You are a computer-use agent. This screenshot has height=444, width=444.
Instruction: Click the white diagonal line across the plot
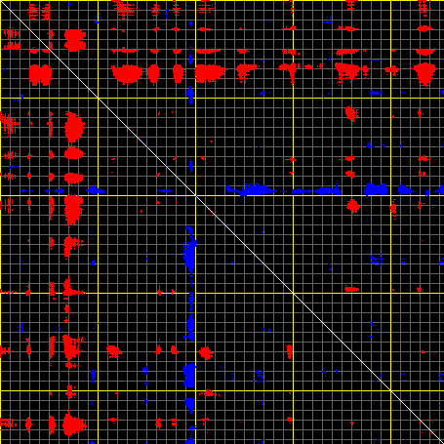[x=222, y=222]
